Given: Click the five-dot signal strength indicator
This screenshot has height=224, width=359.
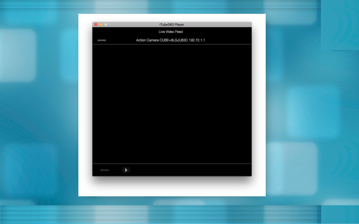Looking at the screenshot, I should (x=102, y=40).
